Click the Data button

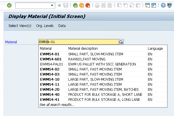[x=62, y=26]
